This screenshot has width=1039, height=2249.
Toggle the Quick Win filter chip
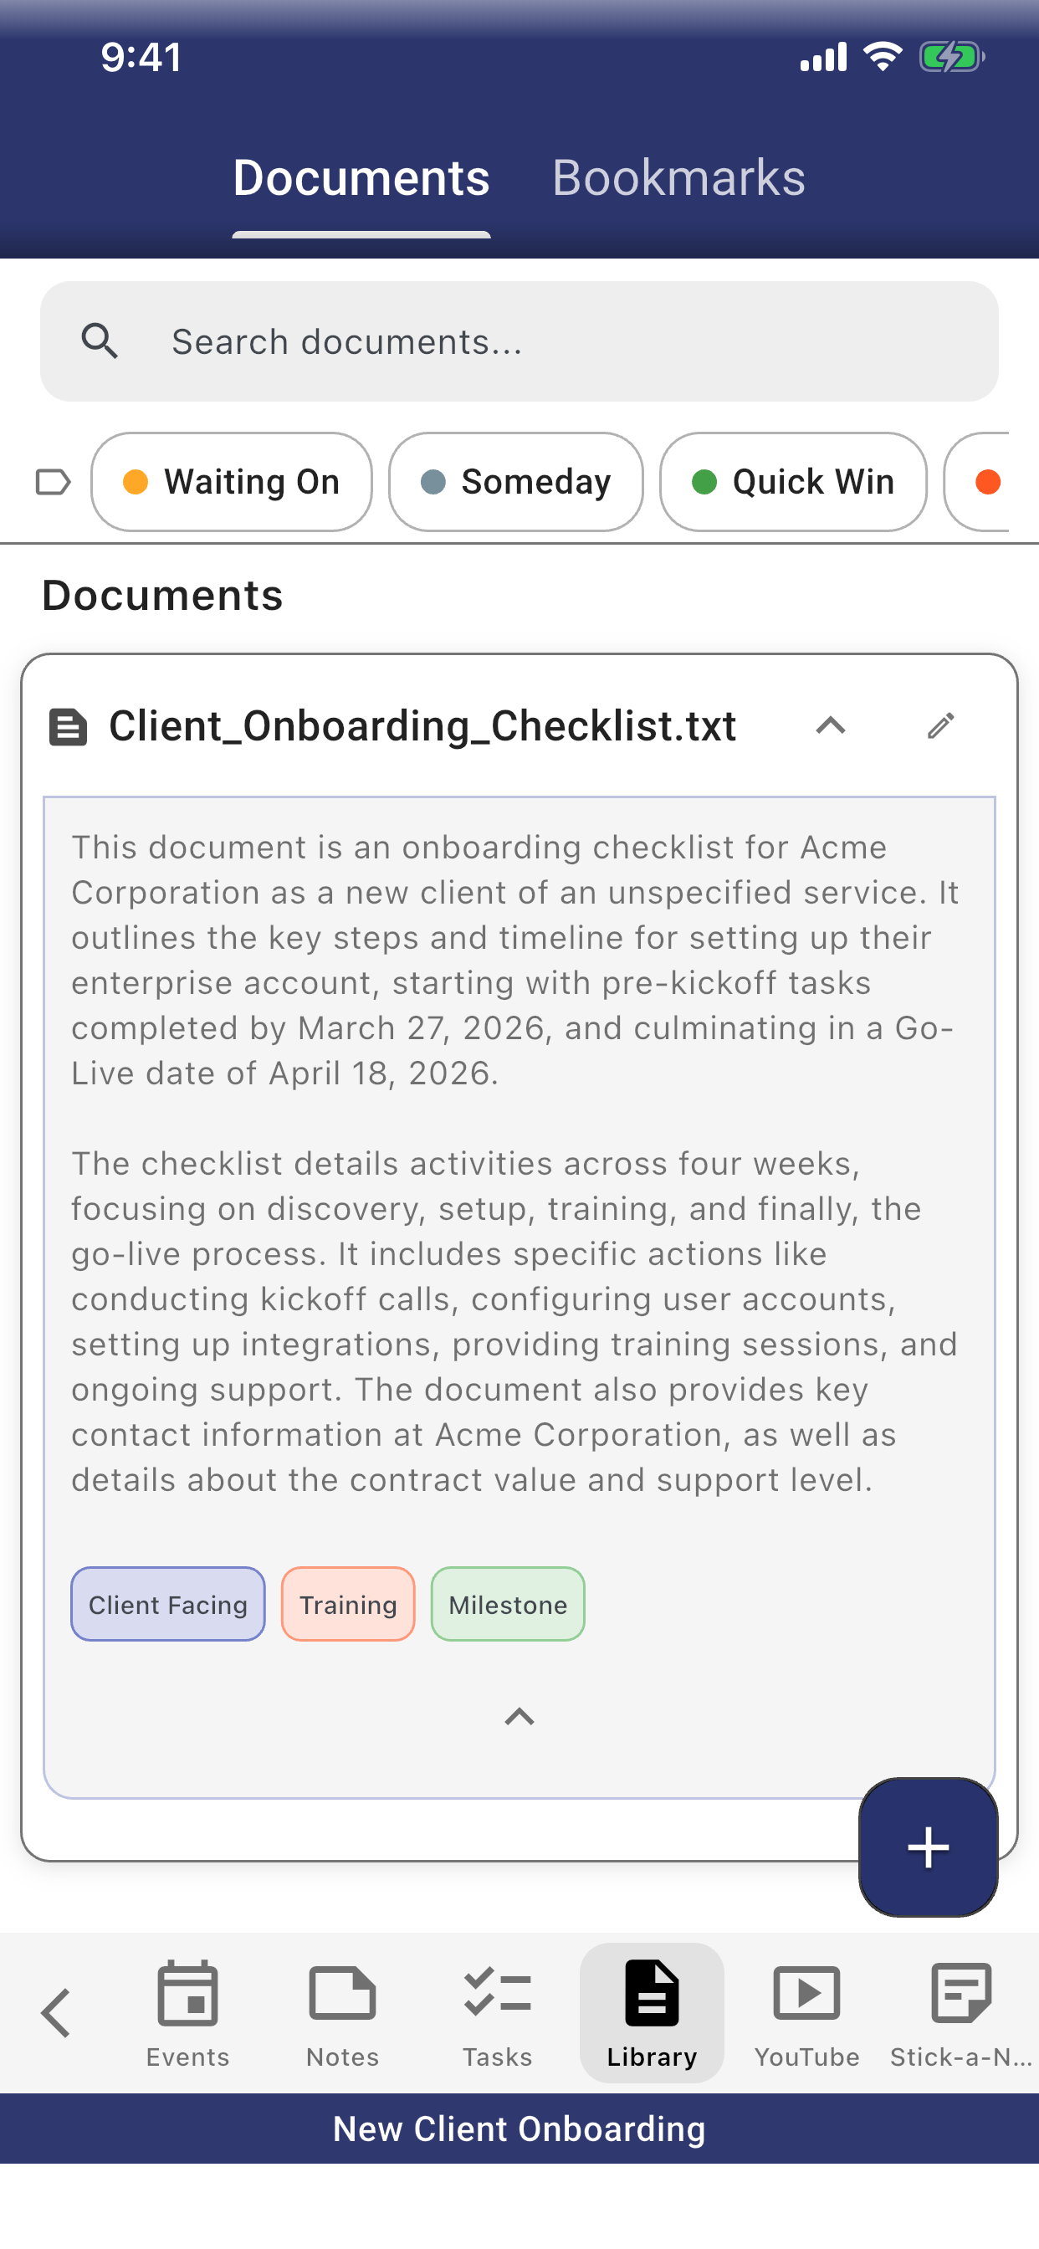point(793,482)
